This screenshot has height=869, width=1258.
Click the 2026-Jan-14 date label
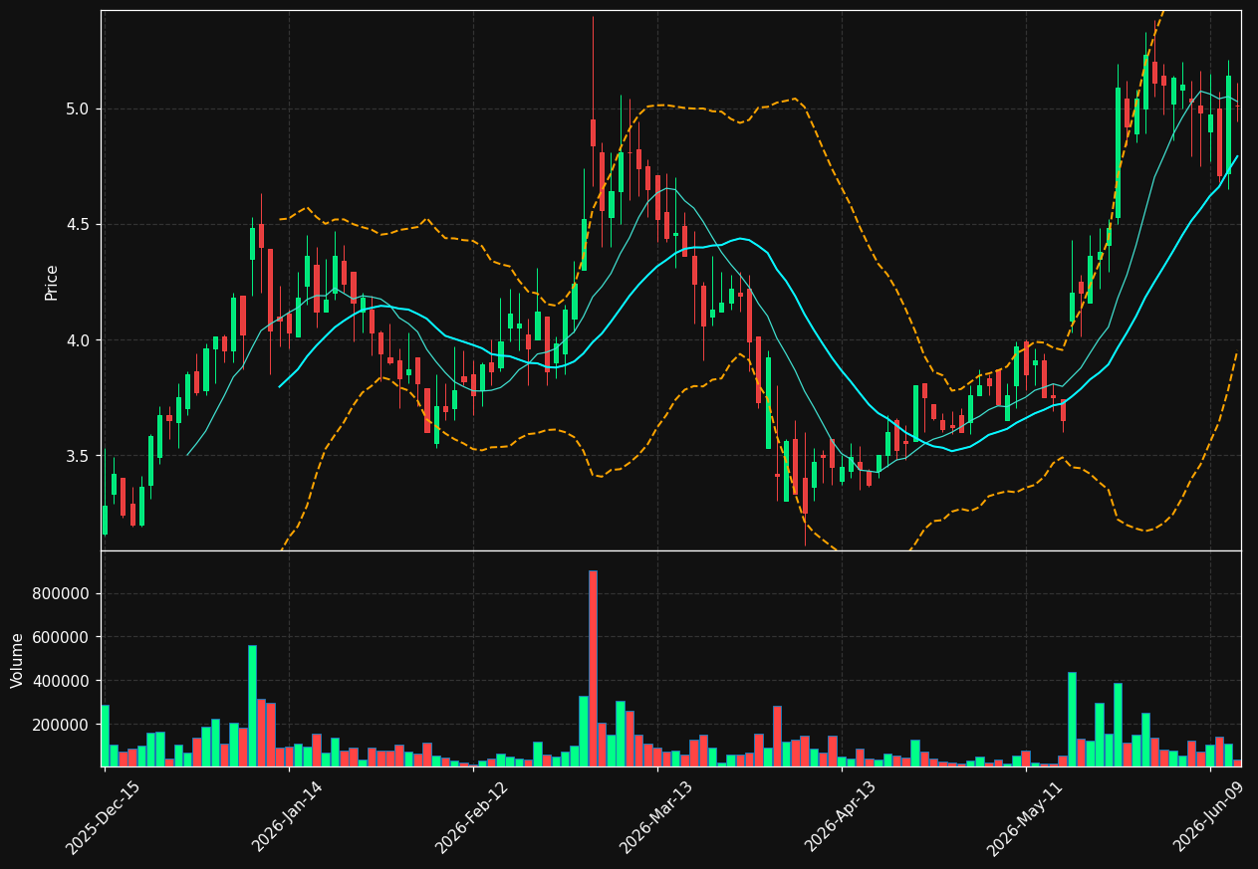[288, 816]
